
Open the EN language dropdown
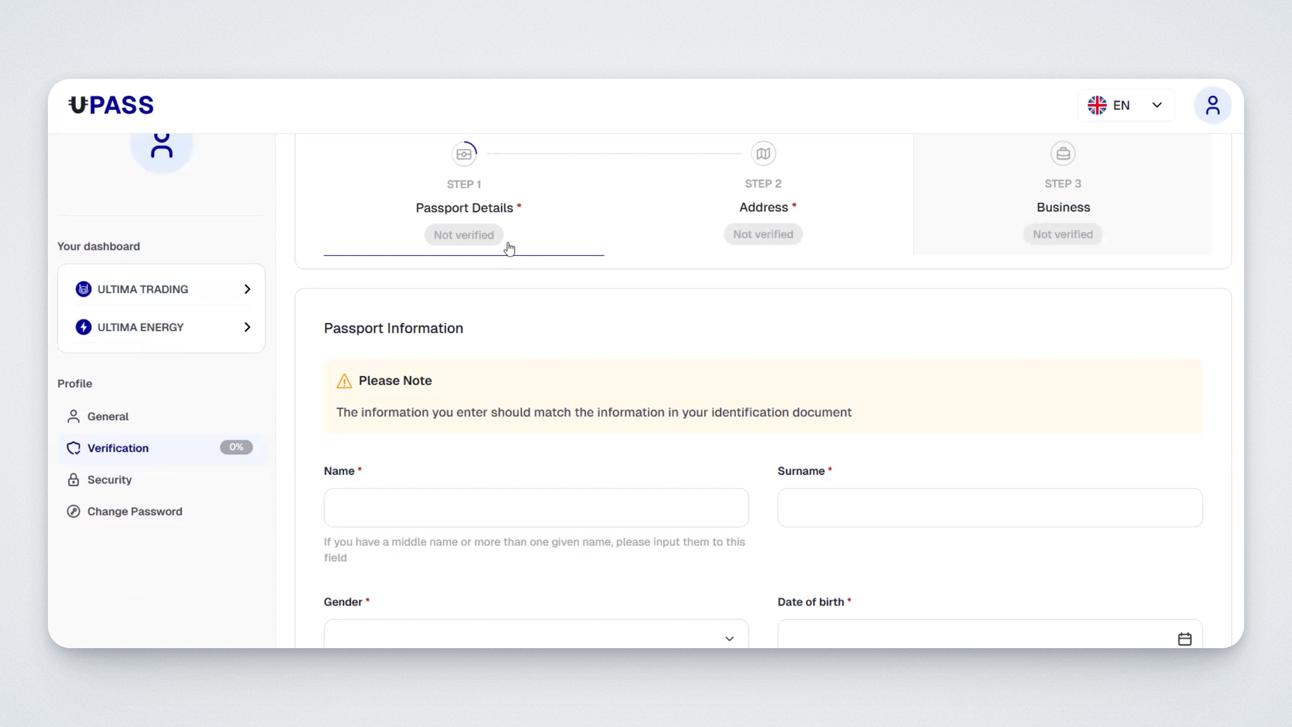point(1125,105)
